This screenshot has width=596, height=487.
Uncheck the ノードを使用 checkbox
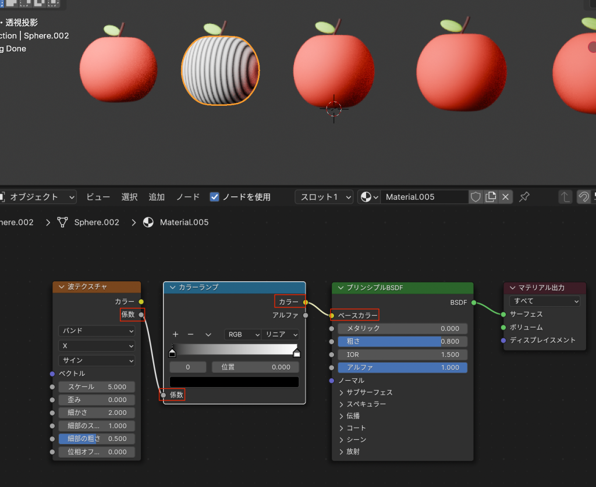[x=215, y=197]
